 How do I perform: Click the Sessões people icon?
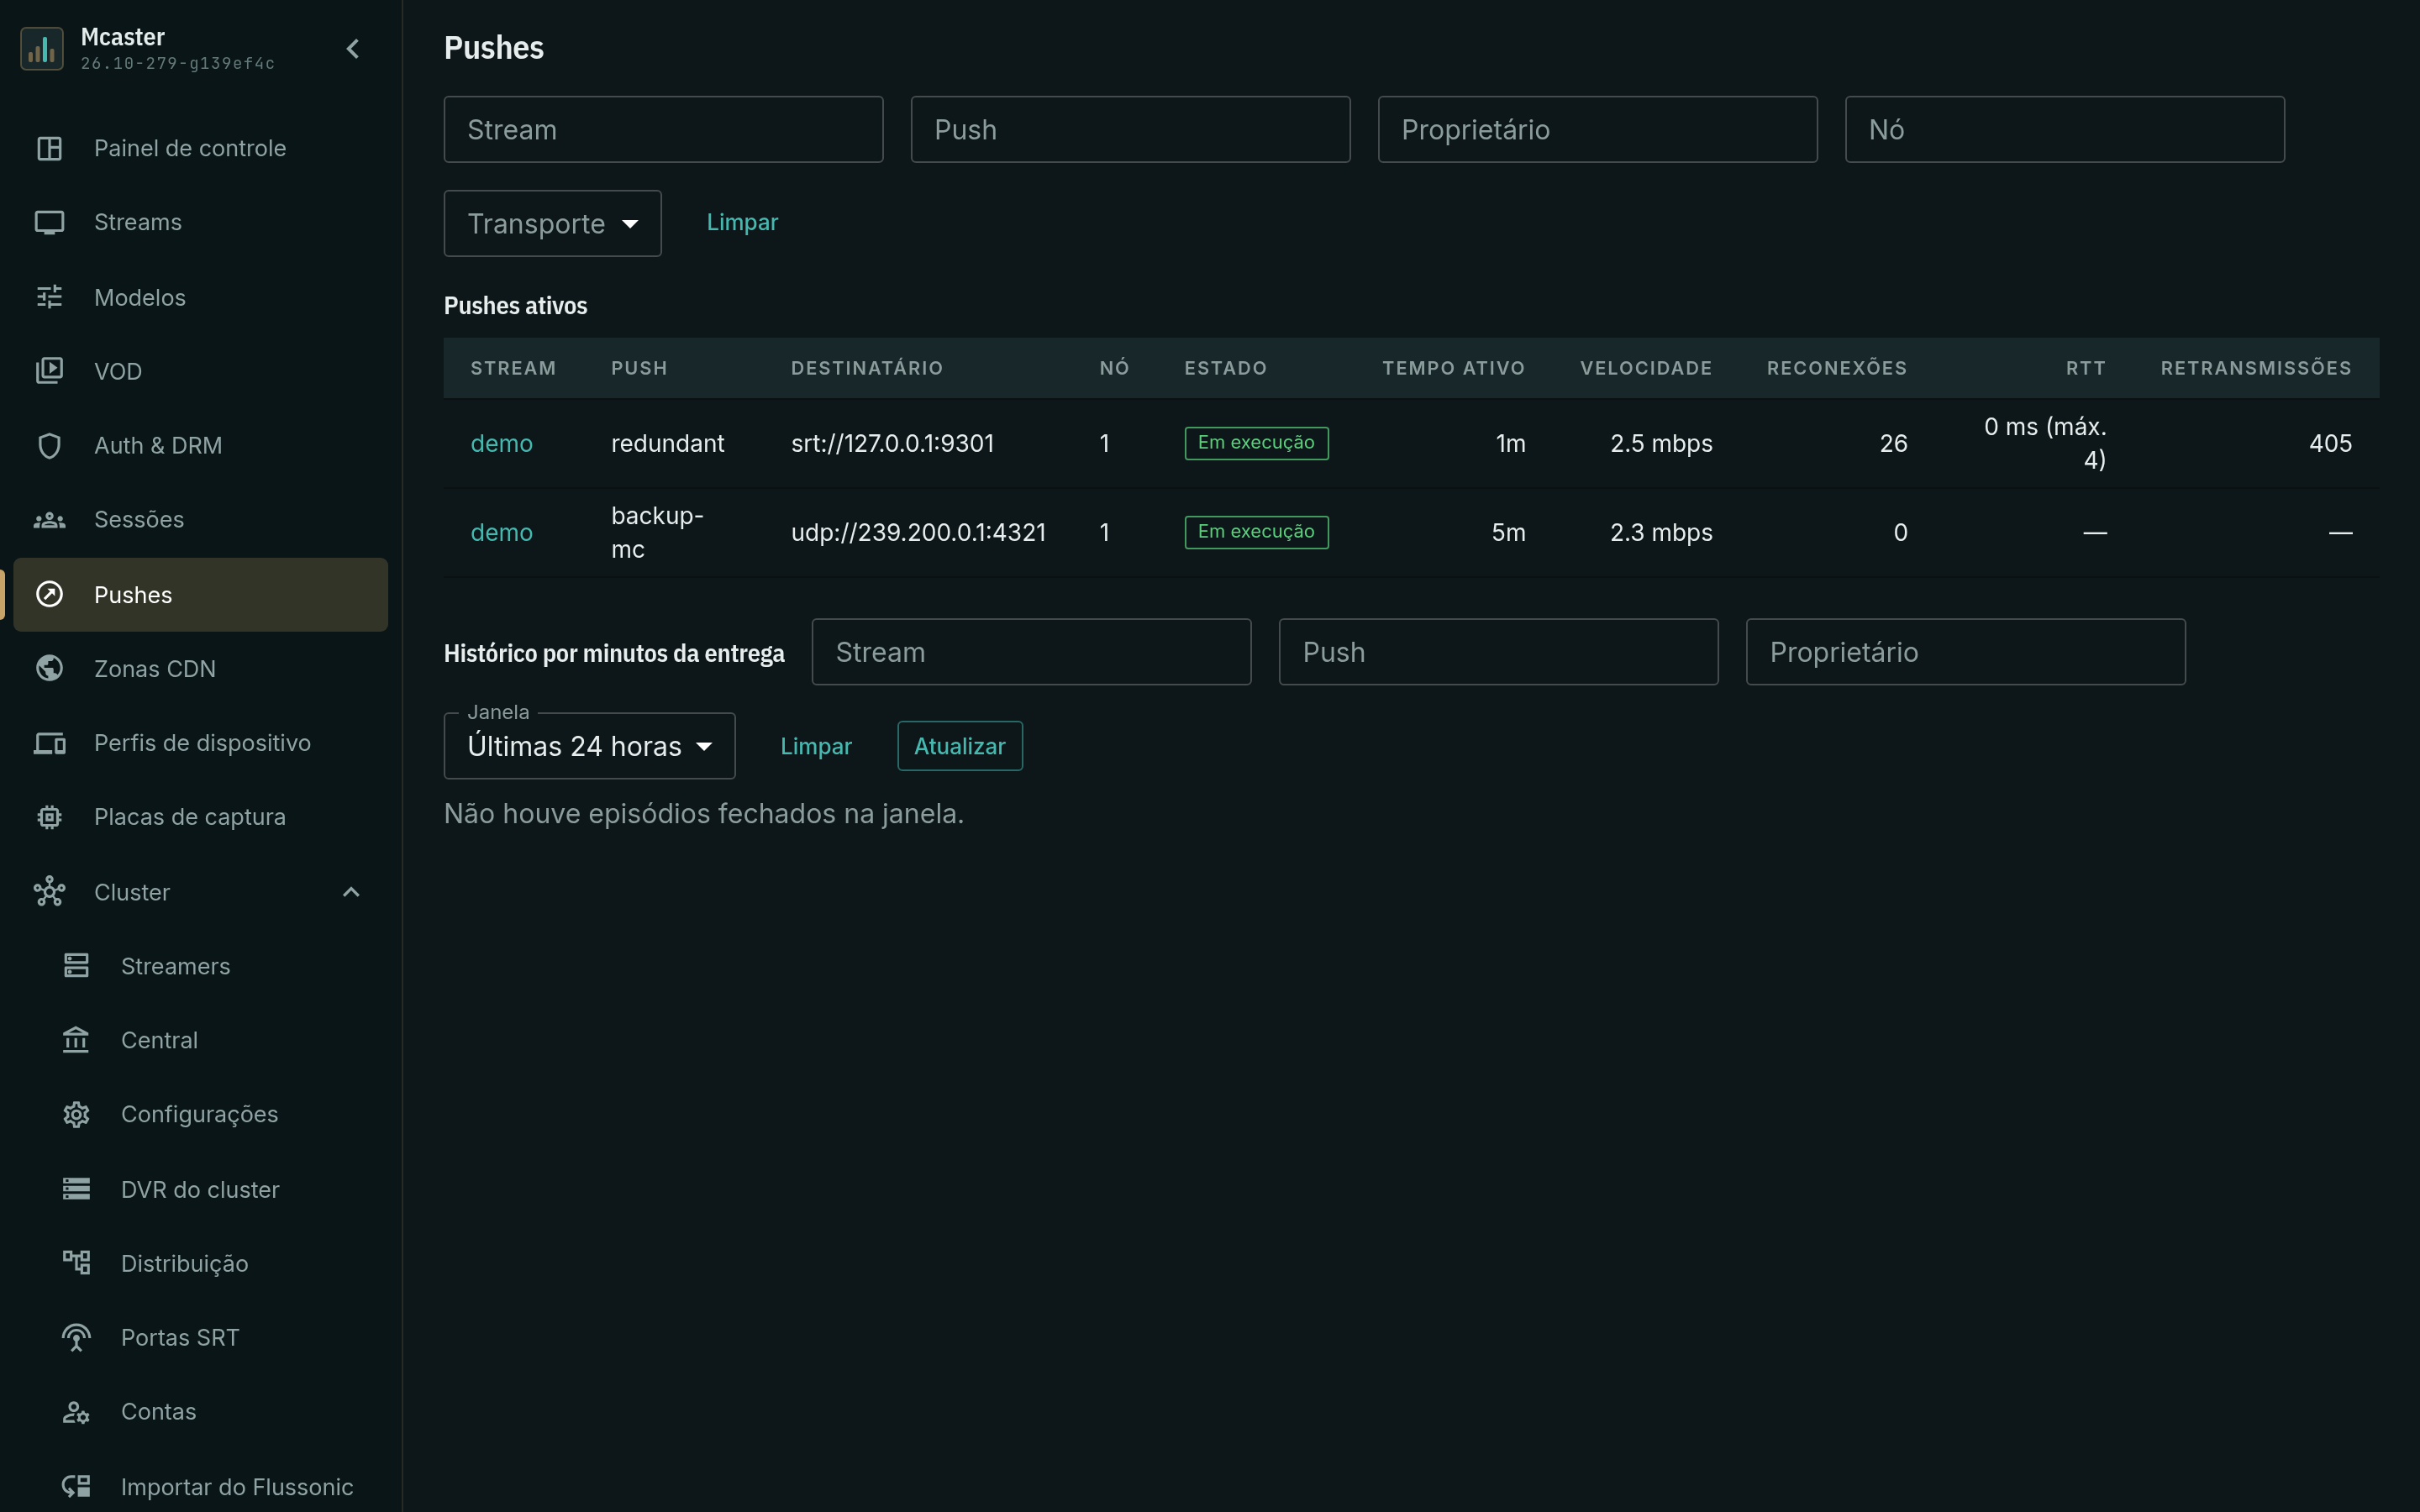[49, 520]
